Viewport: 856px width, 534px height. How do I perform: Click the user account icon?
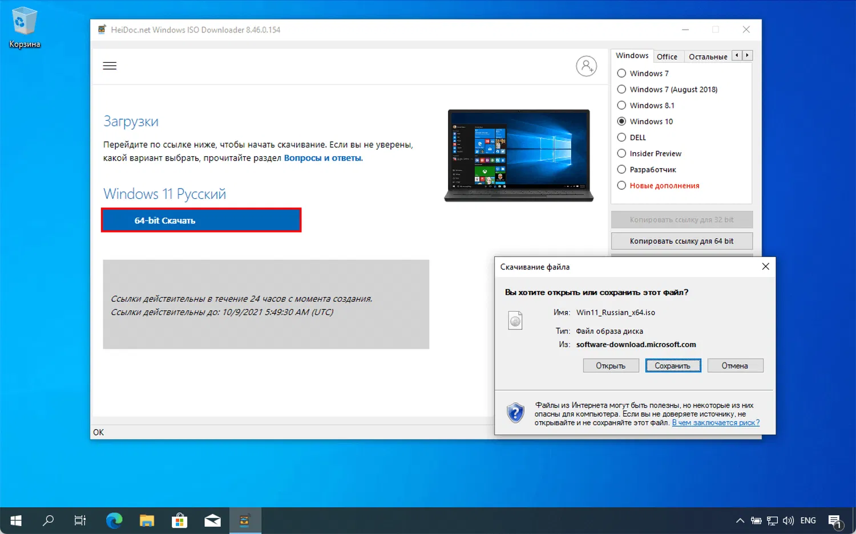(587, 66)
